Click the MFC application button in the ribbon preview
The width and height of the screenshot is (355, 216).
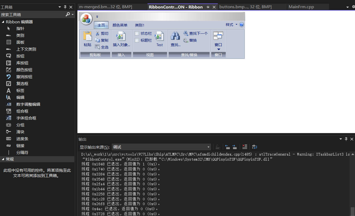click(x=86, y=19)
